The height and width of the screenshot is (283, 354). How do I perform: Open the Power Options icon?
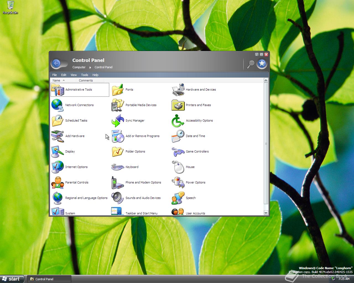pyautogui.click(x=178, y=183)
